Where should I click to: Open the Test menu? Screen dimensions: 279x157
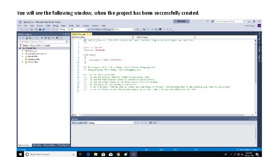pyautogui.click(x=78, y=26)
